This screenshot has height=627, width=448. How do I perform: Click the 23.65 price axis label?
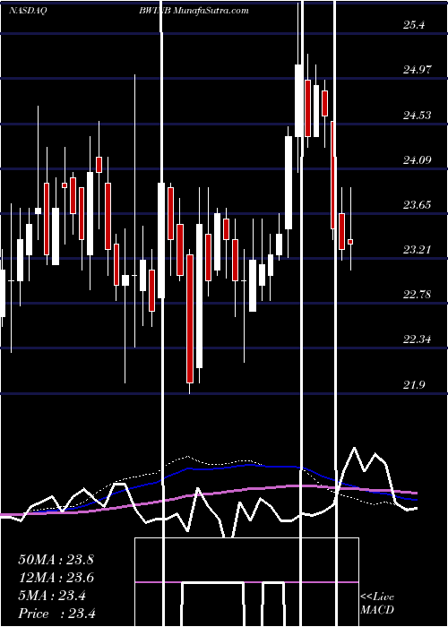pos(418,205)
